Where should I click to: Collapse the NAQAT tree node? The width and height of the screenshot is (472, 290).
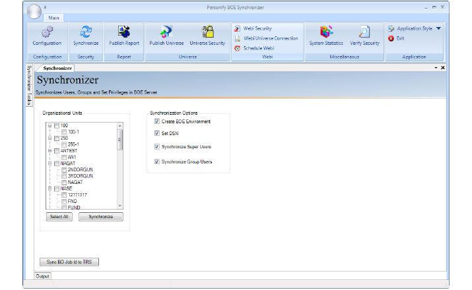pos(50,163)
